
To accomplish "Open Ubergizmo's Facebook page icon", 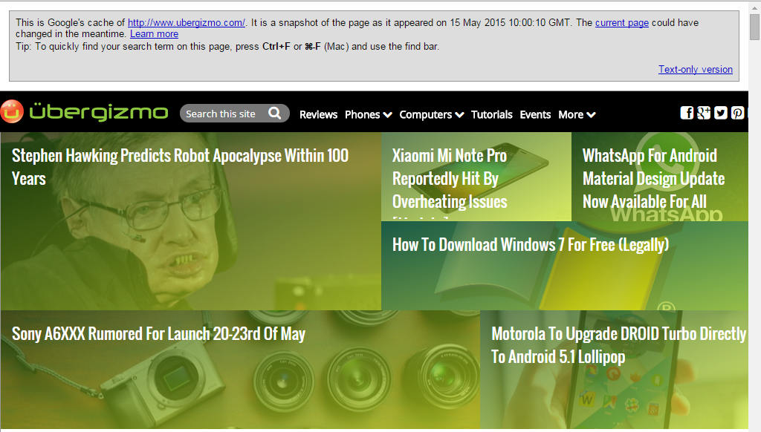I will [687, 113].
